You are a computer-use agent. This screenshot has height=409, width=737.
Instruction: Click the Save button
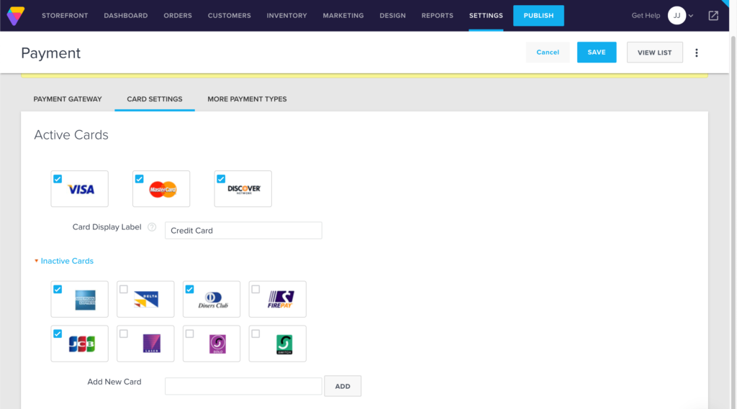(597, 52)
